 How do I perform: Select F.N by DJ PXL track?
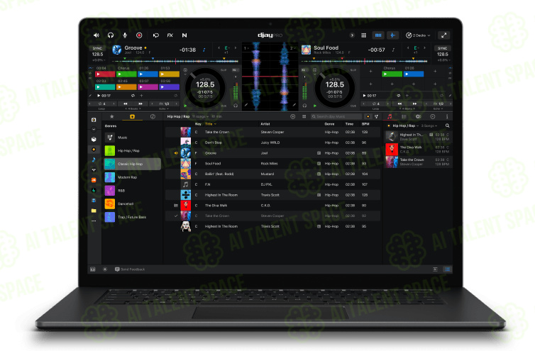pyautogui.click(x=272, y=184)
